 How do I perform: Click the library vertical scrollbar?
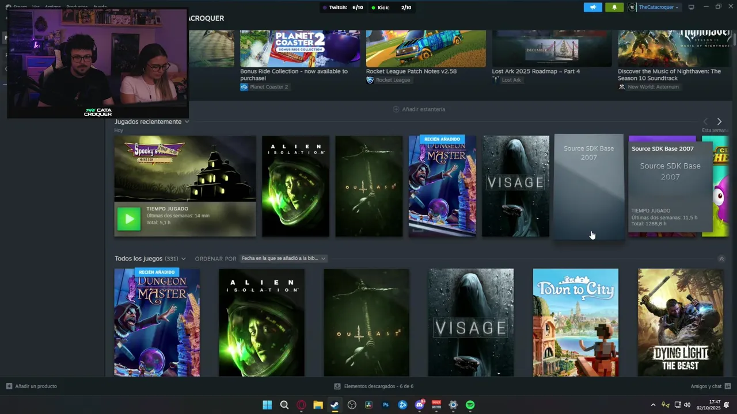734,40
